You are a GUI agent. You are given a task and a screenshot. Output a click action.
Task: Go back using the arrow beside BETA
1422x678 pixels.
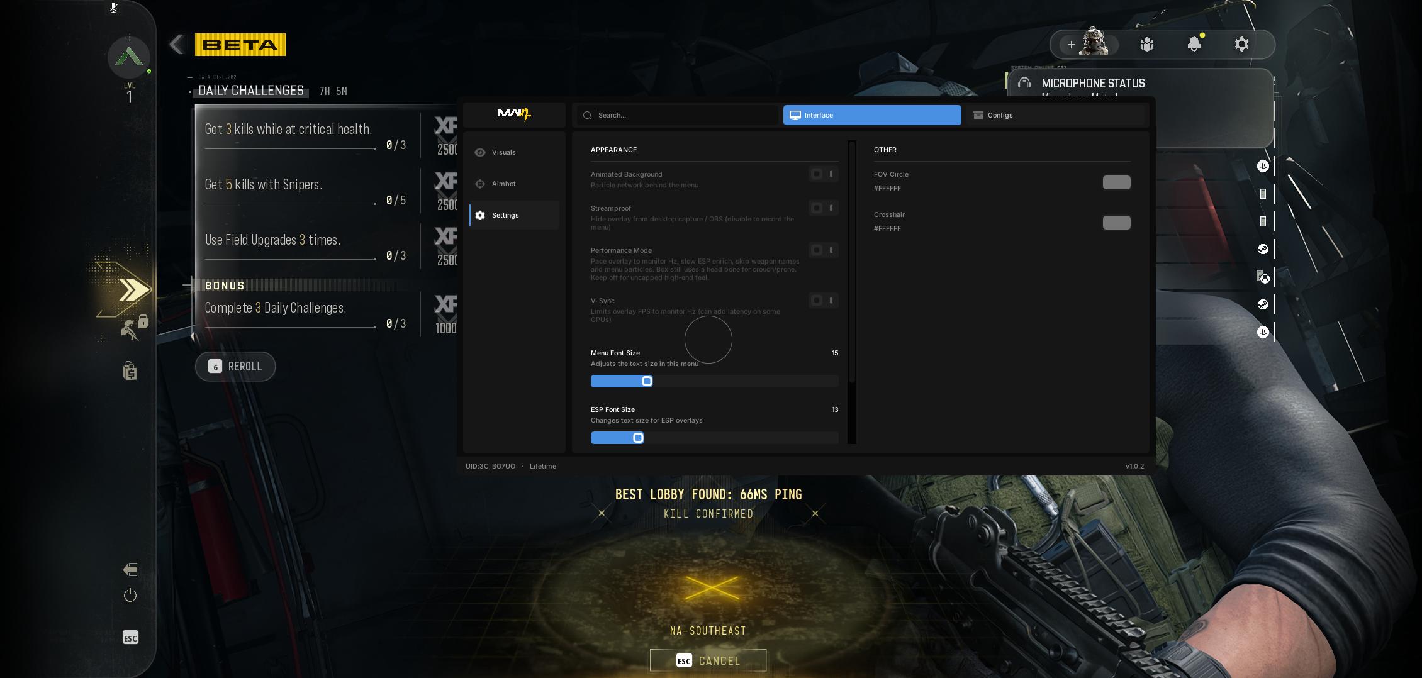click(x=177, y=45)
